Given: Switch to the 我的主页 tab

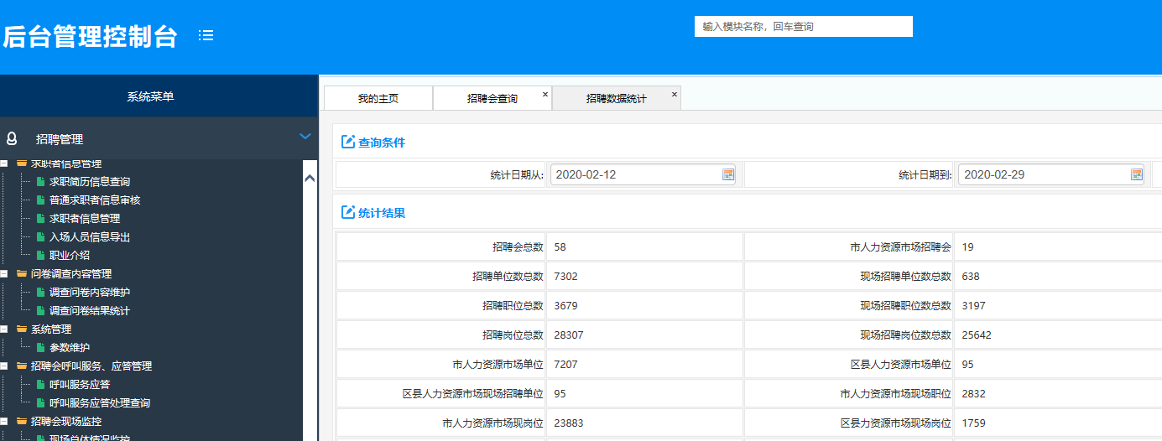Looking at the screenshot, I should click(378, 98).
